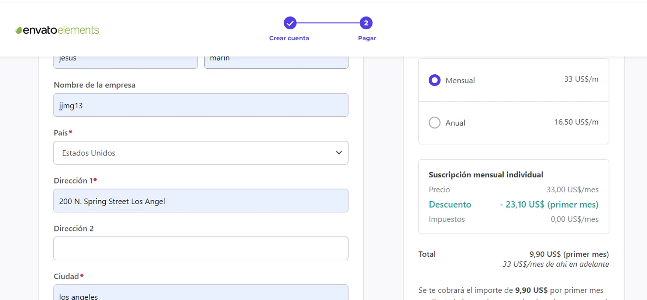Viewport: 647px width, 300px height.
Task: Edit the first name field with Jesus
Action: pyautogui.click(x=126, y=62)
